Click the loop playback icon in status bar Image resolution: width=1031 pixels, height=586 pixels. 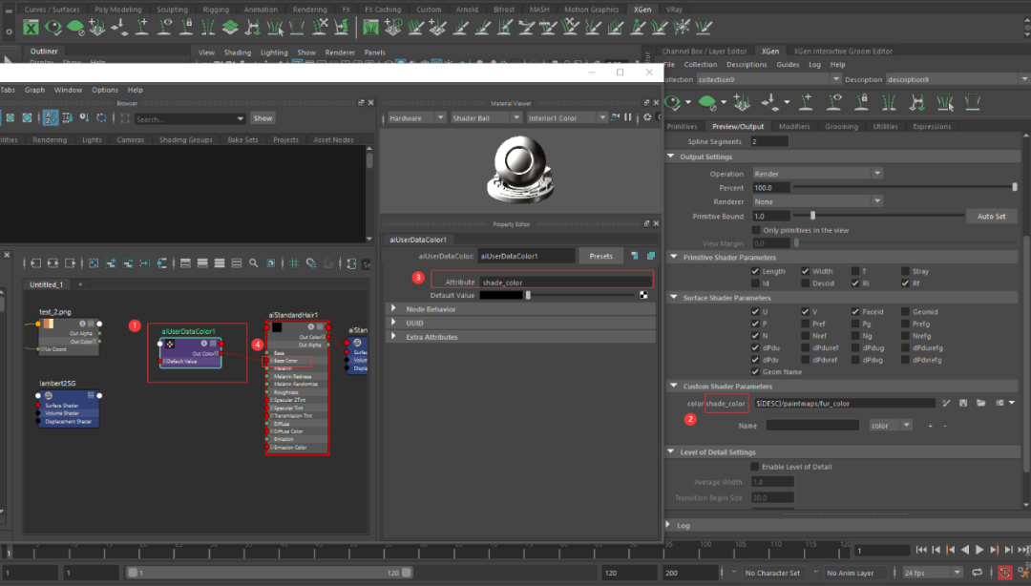(x=978, y=573)
